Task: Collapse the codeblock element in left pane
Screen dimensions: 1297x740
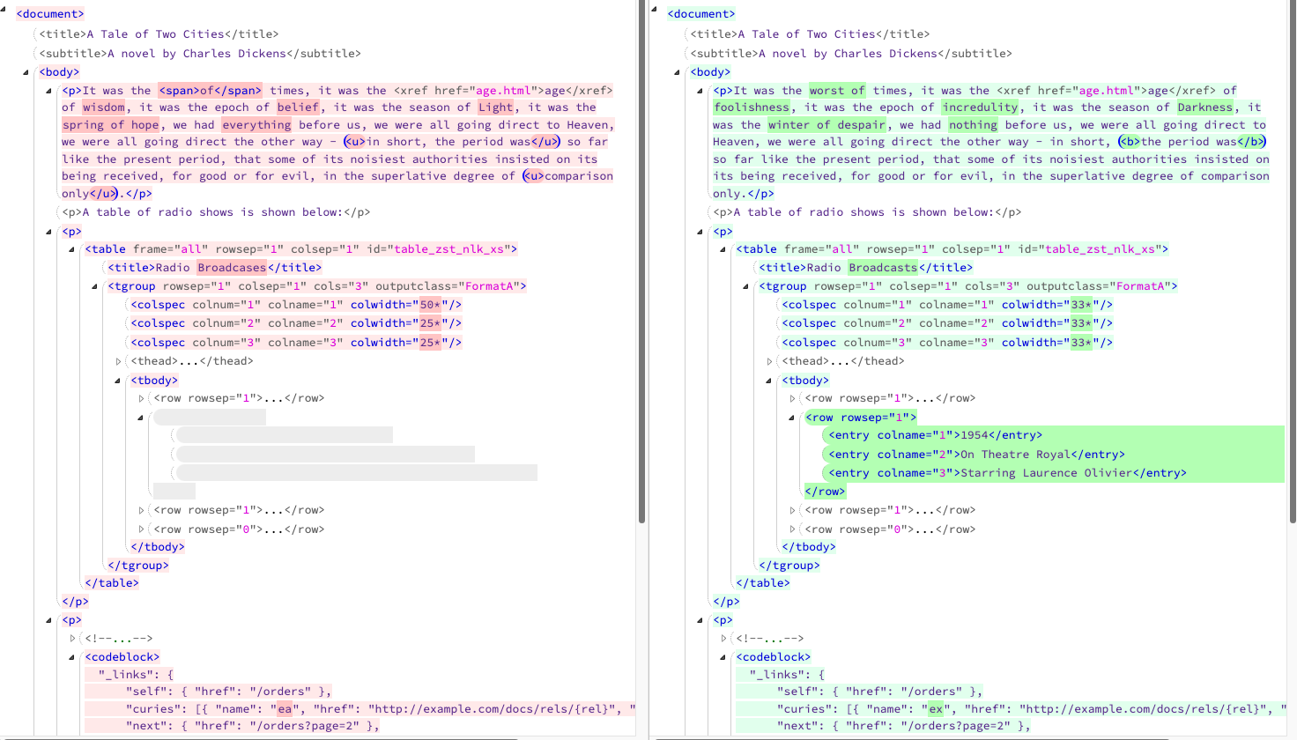Action: 72,657
